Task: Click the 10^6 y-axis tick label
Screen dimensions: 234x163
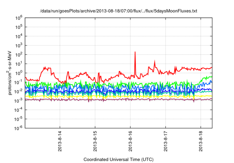Action: 19,18
